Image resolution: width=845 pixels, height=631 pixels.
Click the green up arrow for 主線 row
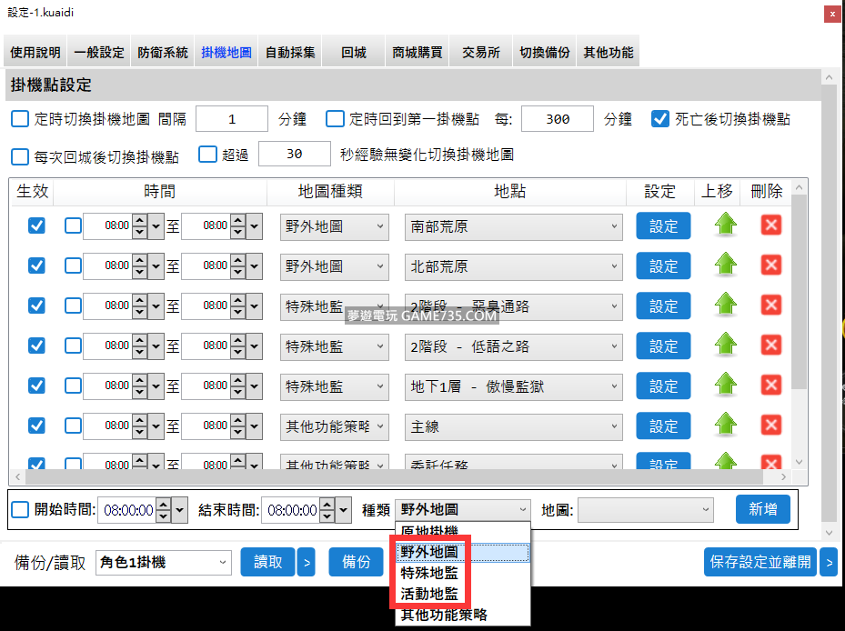tap(725, 426)
